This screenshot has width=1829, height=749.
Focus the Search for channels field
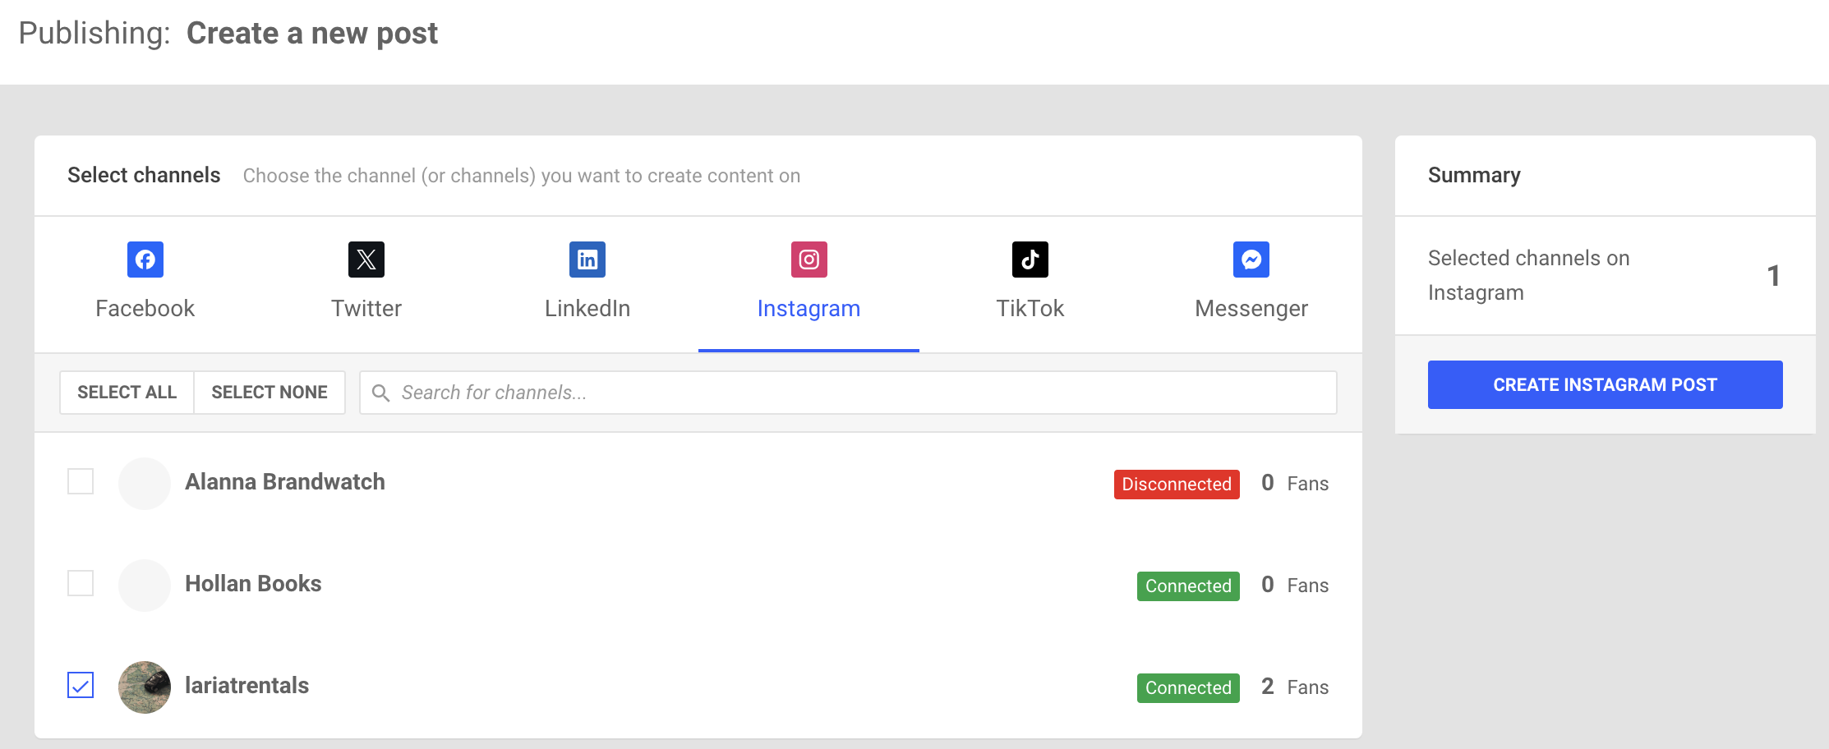click(848, 393)
